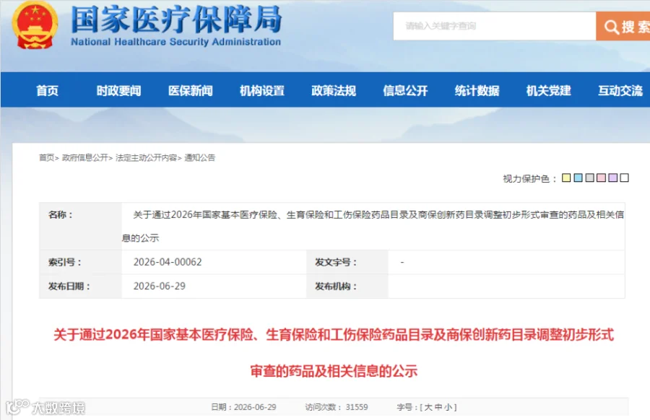This screenshot has height=420, width=650.
Task: Click the 访问次数 31559 text
Action: point(337,407)
